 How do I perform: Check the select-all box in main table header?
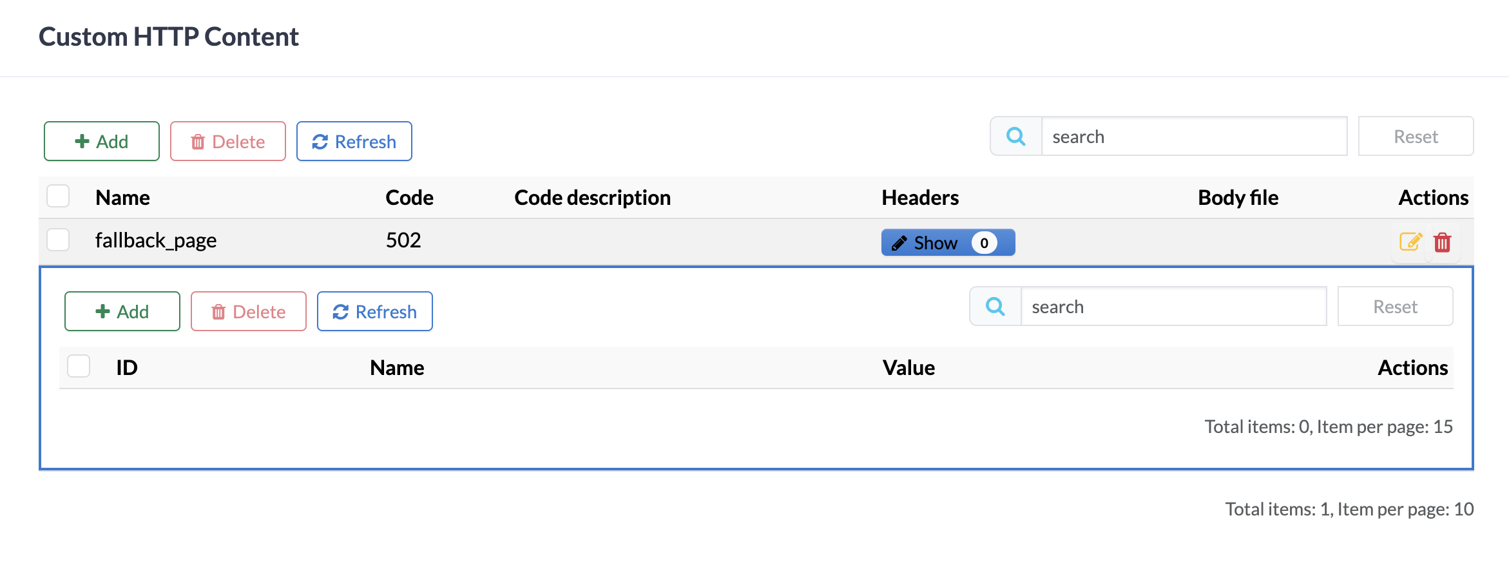pos(59,197)
